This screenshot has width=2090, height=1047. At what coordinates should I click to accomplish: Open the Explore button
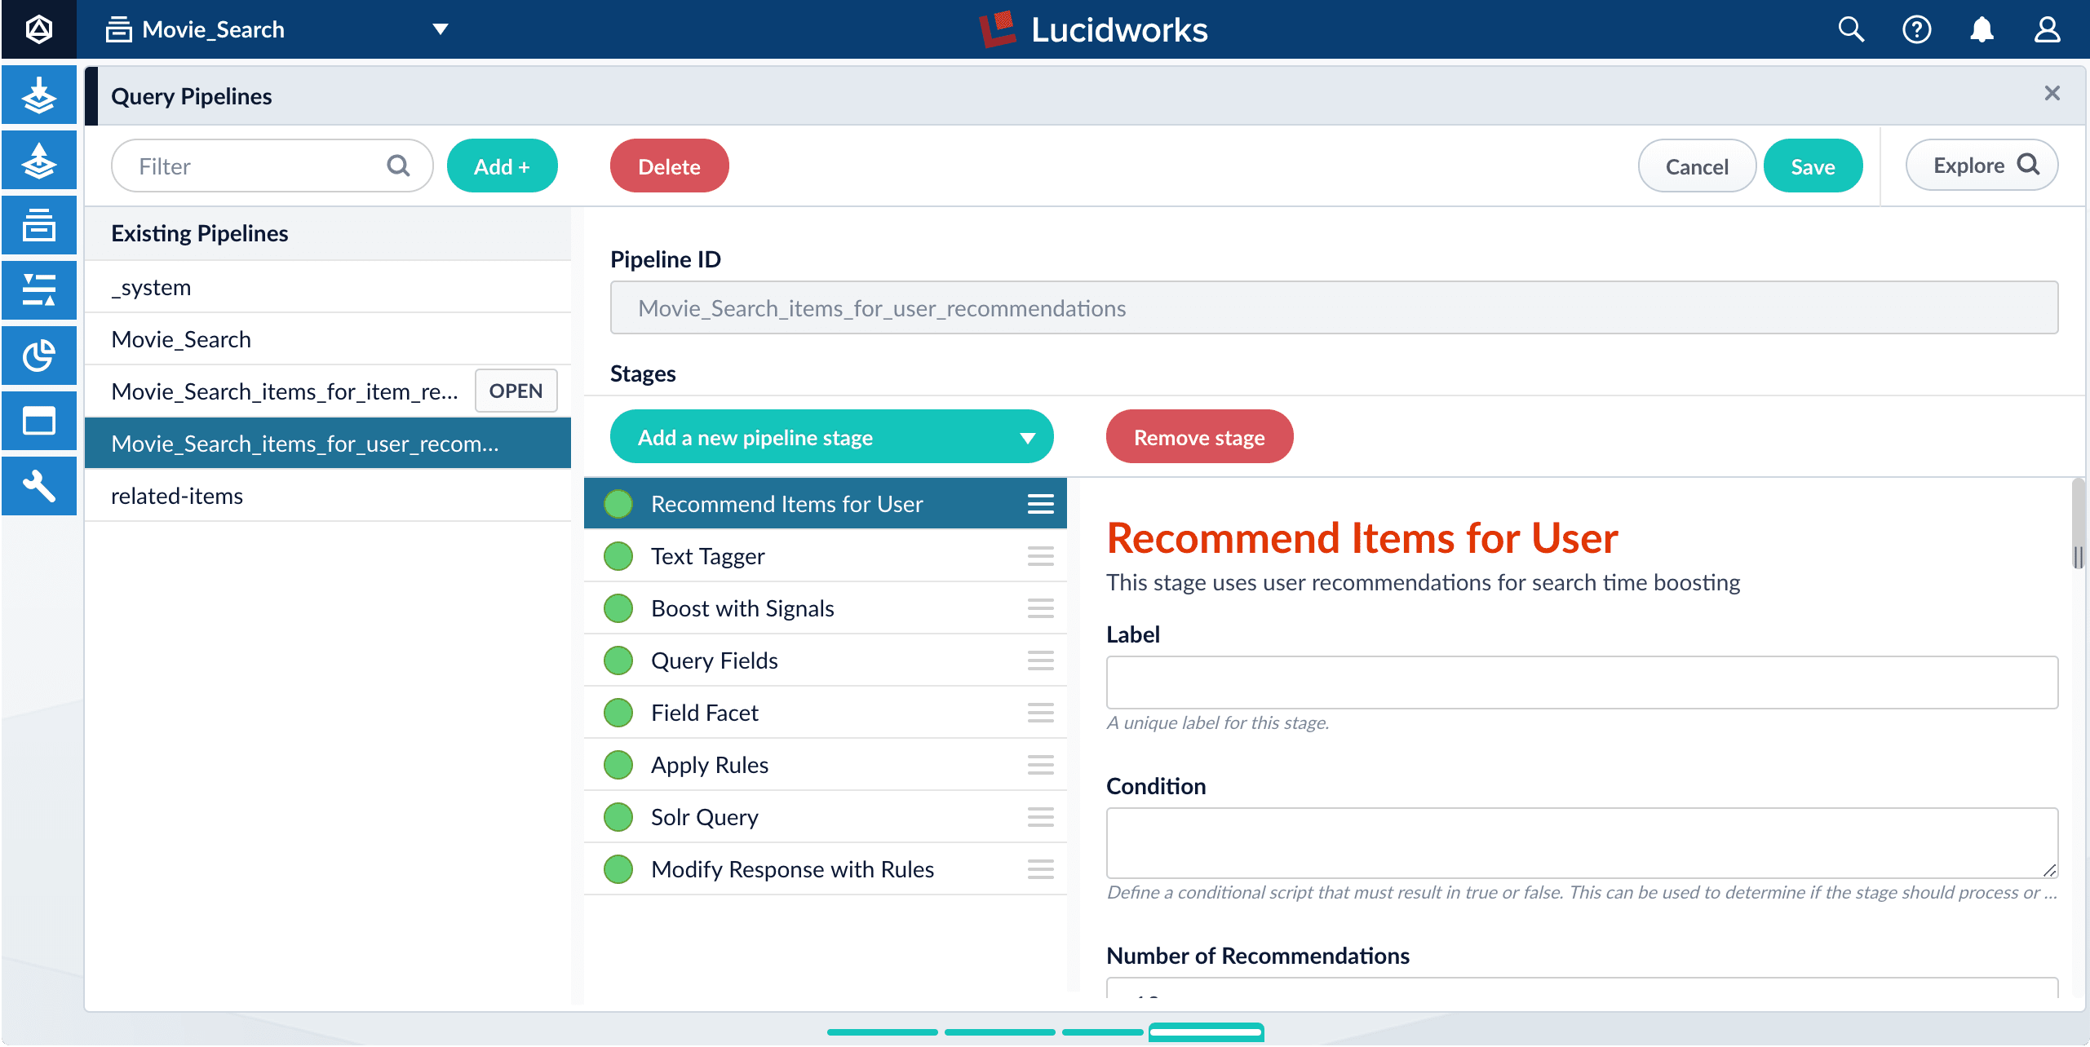click(1982, 166)
